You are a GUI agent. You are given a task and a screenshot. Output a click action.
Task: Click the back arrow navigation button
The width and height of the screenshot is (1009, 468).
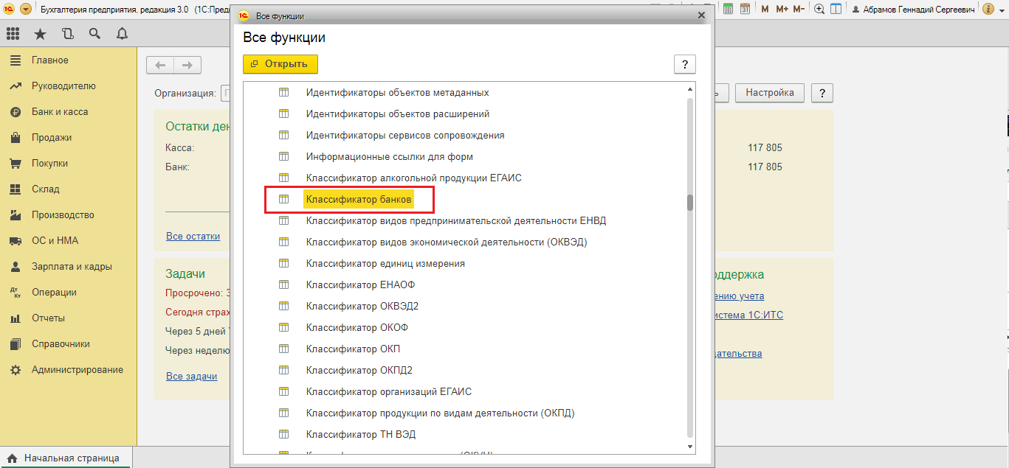[160, 65]
